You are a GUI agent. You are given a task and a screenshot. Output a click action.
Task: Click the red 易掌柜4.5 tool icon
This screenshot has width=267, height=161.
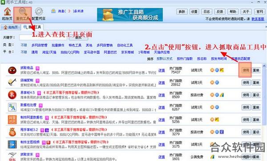point(12,95)
